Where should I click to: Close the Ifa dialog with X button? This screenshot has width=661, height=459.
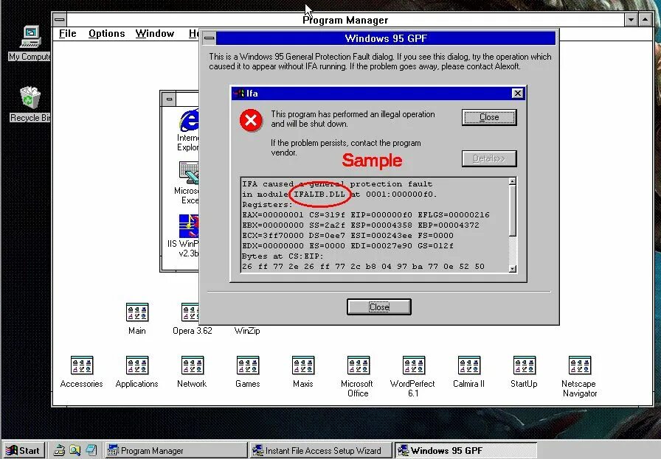[518, 94]
